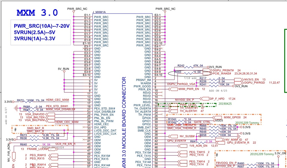This screenshot has height=168, width=287.
Task: Select resistor label "R242"
Action: click(181, 66)
